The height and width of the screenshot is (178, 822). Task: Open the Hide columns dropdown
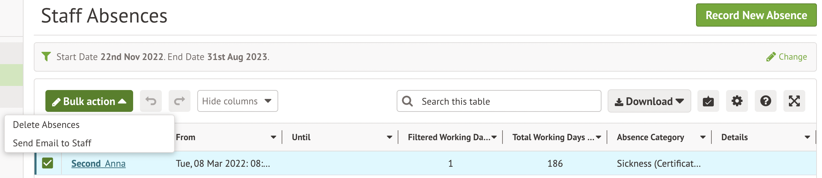click(237, 101)
